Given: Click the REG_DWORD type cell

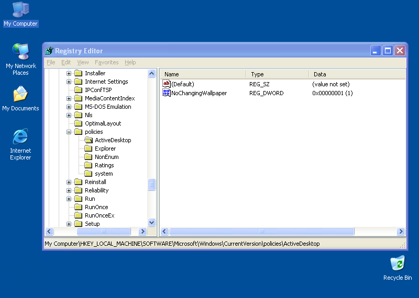Looking at the screenshot, I should (267, 93).
